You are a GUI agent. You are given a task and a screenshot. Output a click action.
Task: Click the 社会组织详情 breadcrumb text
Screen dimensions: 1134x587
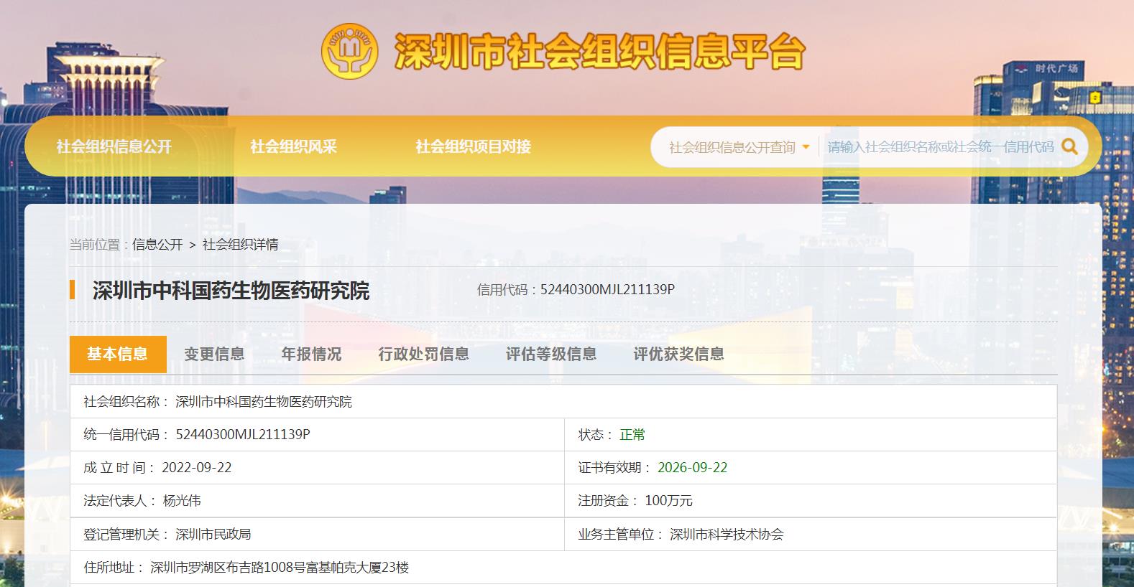pos(240,245)
